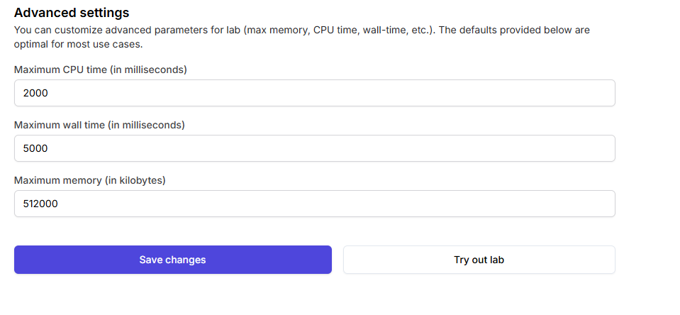Place cursor on the 512000 value

coord(40,204)
